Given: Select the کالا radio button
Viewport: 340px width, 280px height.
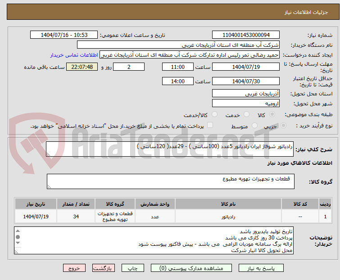Looking at the screenshot, I should pos(272,114).
